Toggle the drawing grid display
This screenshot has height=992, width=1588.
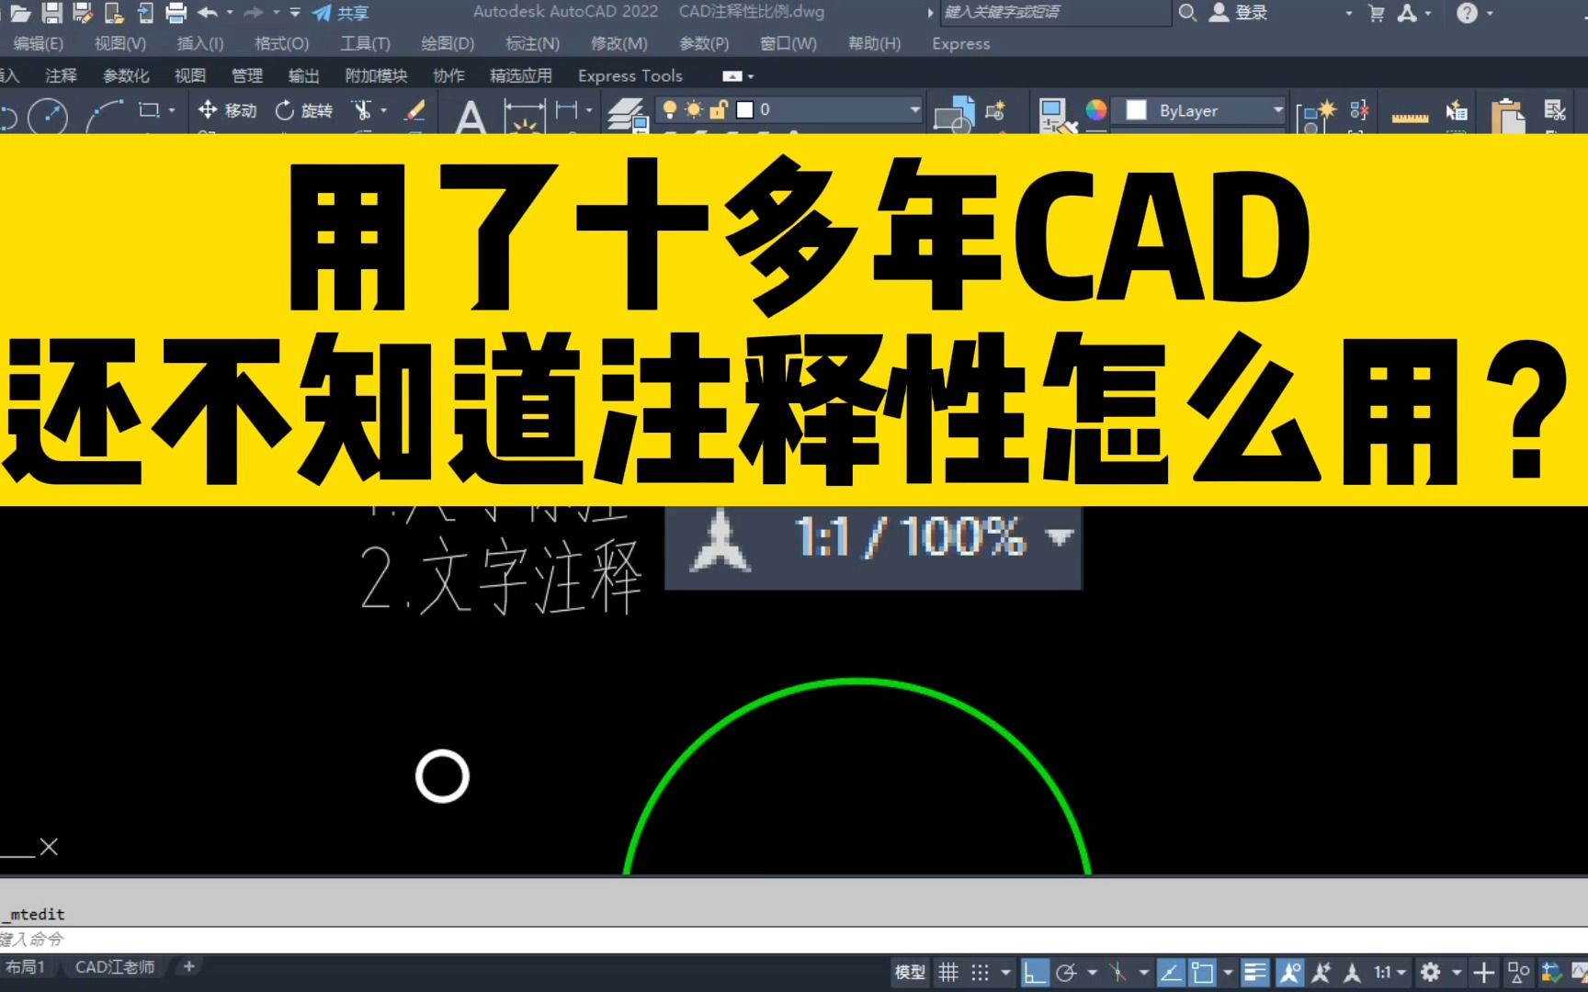click(948, 972)
